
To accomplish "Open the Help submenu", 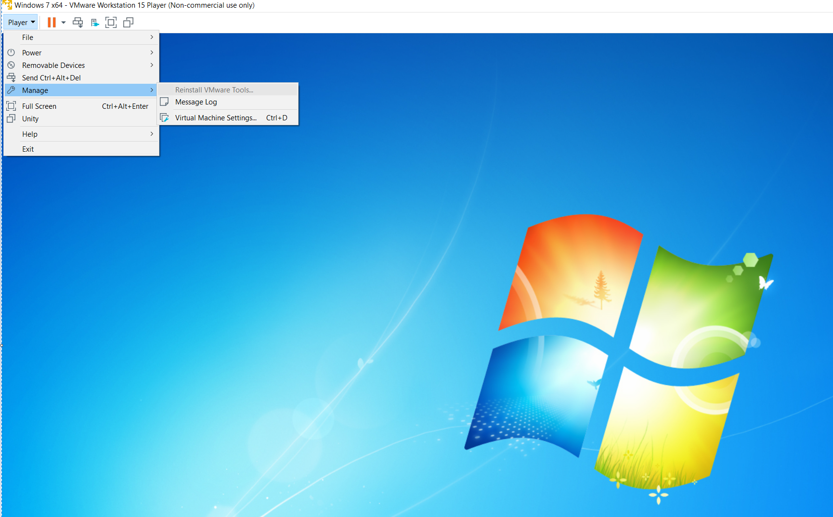I will click(x=81, y=134).
